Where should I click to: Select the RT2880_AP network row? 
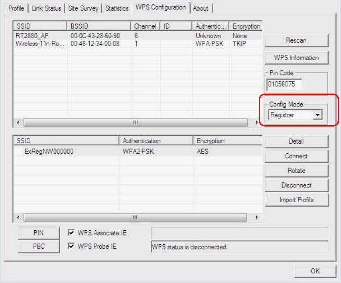coord(138,36)
